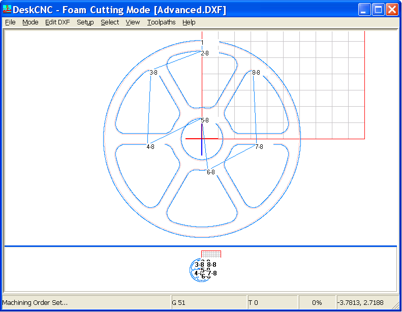Click the red origin crosshair at hub center

click(x=202, y=138)
